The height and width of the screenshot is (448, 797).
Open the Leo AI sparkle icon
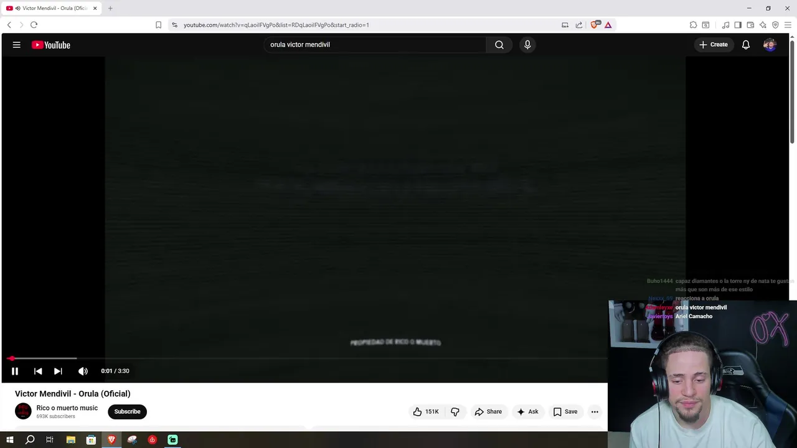coord(763,25)
